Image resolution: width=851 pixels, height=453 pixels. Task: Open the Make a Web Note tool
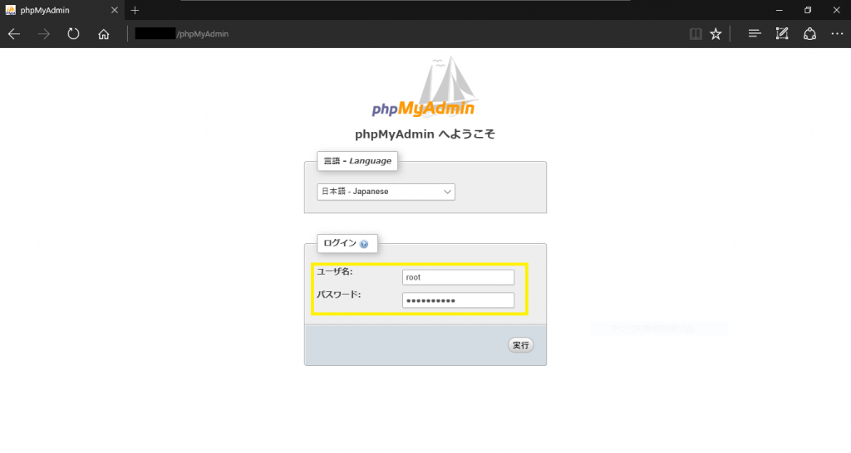point(782,33)
